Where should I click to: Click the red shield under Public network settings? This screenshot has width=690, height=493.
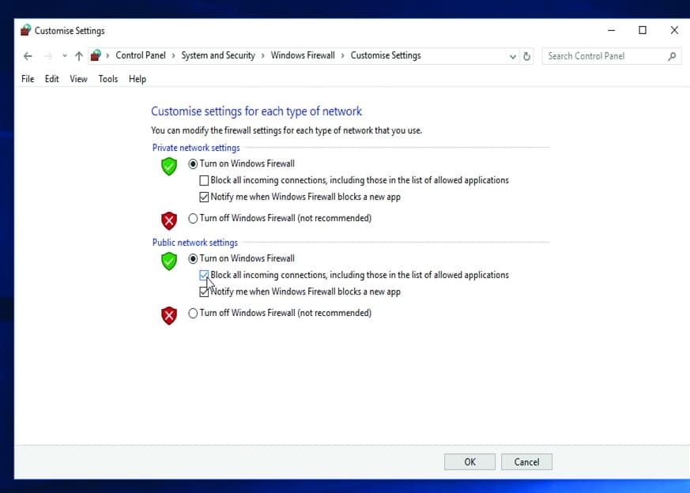click(168, 316)
